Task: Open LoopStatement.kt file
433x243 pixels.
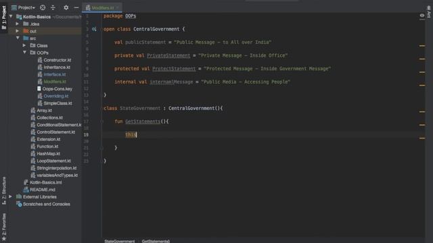Action: [53, 161]
